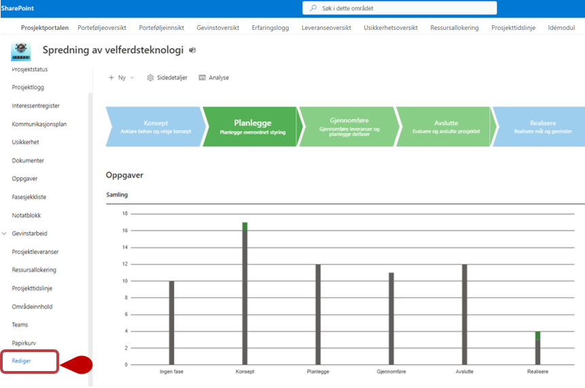Click the plus icon for Ny

[111, 78]
